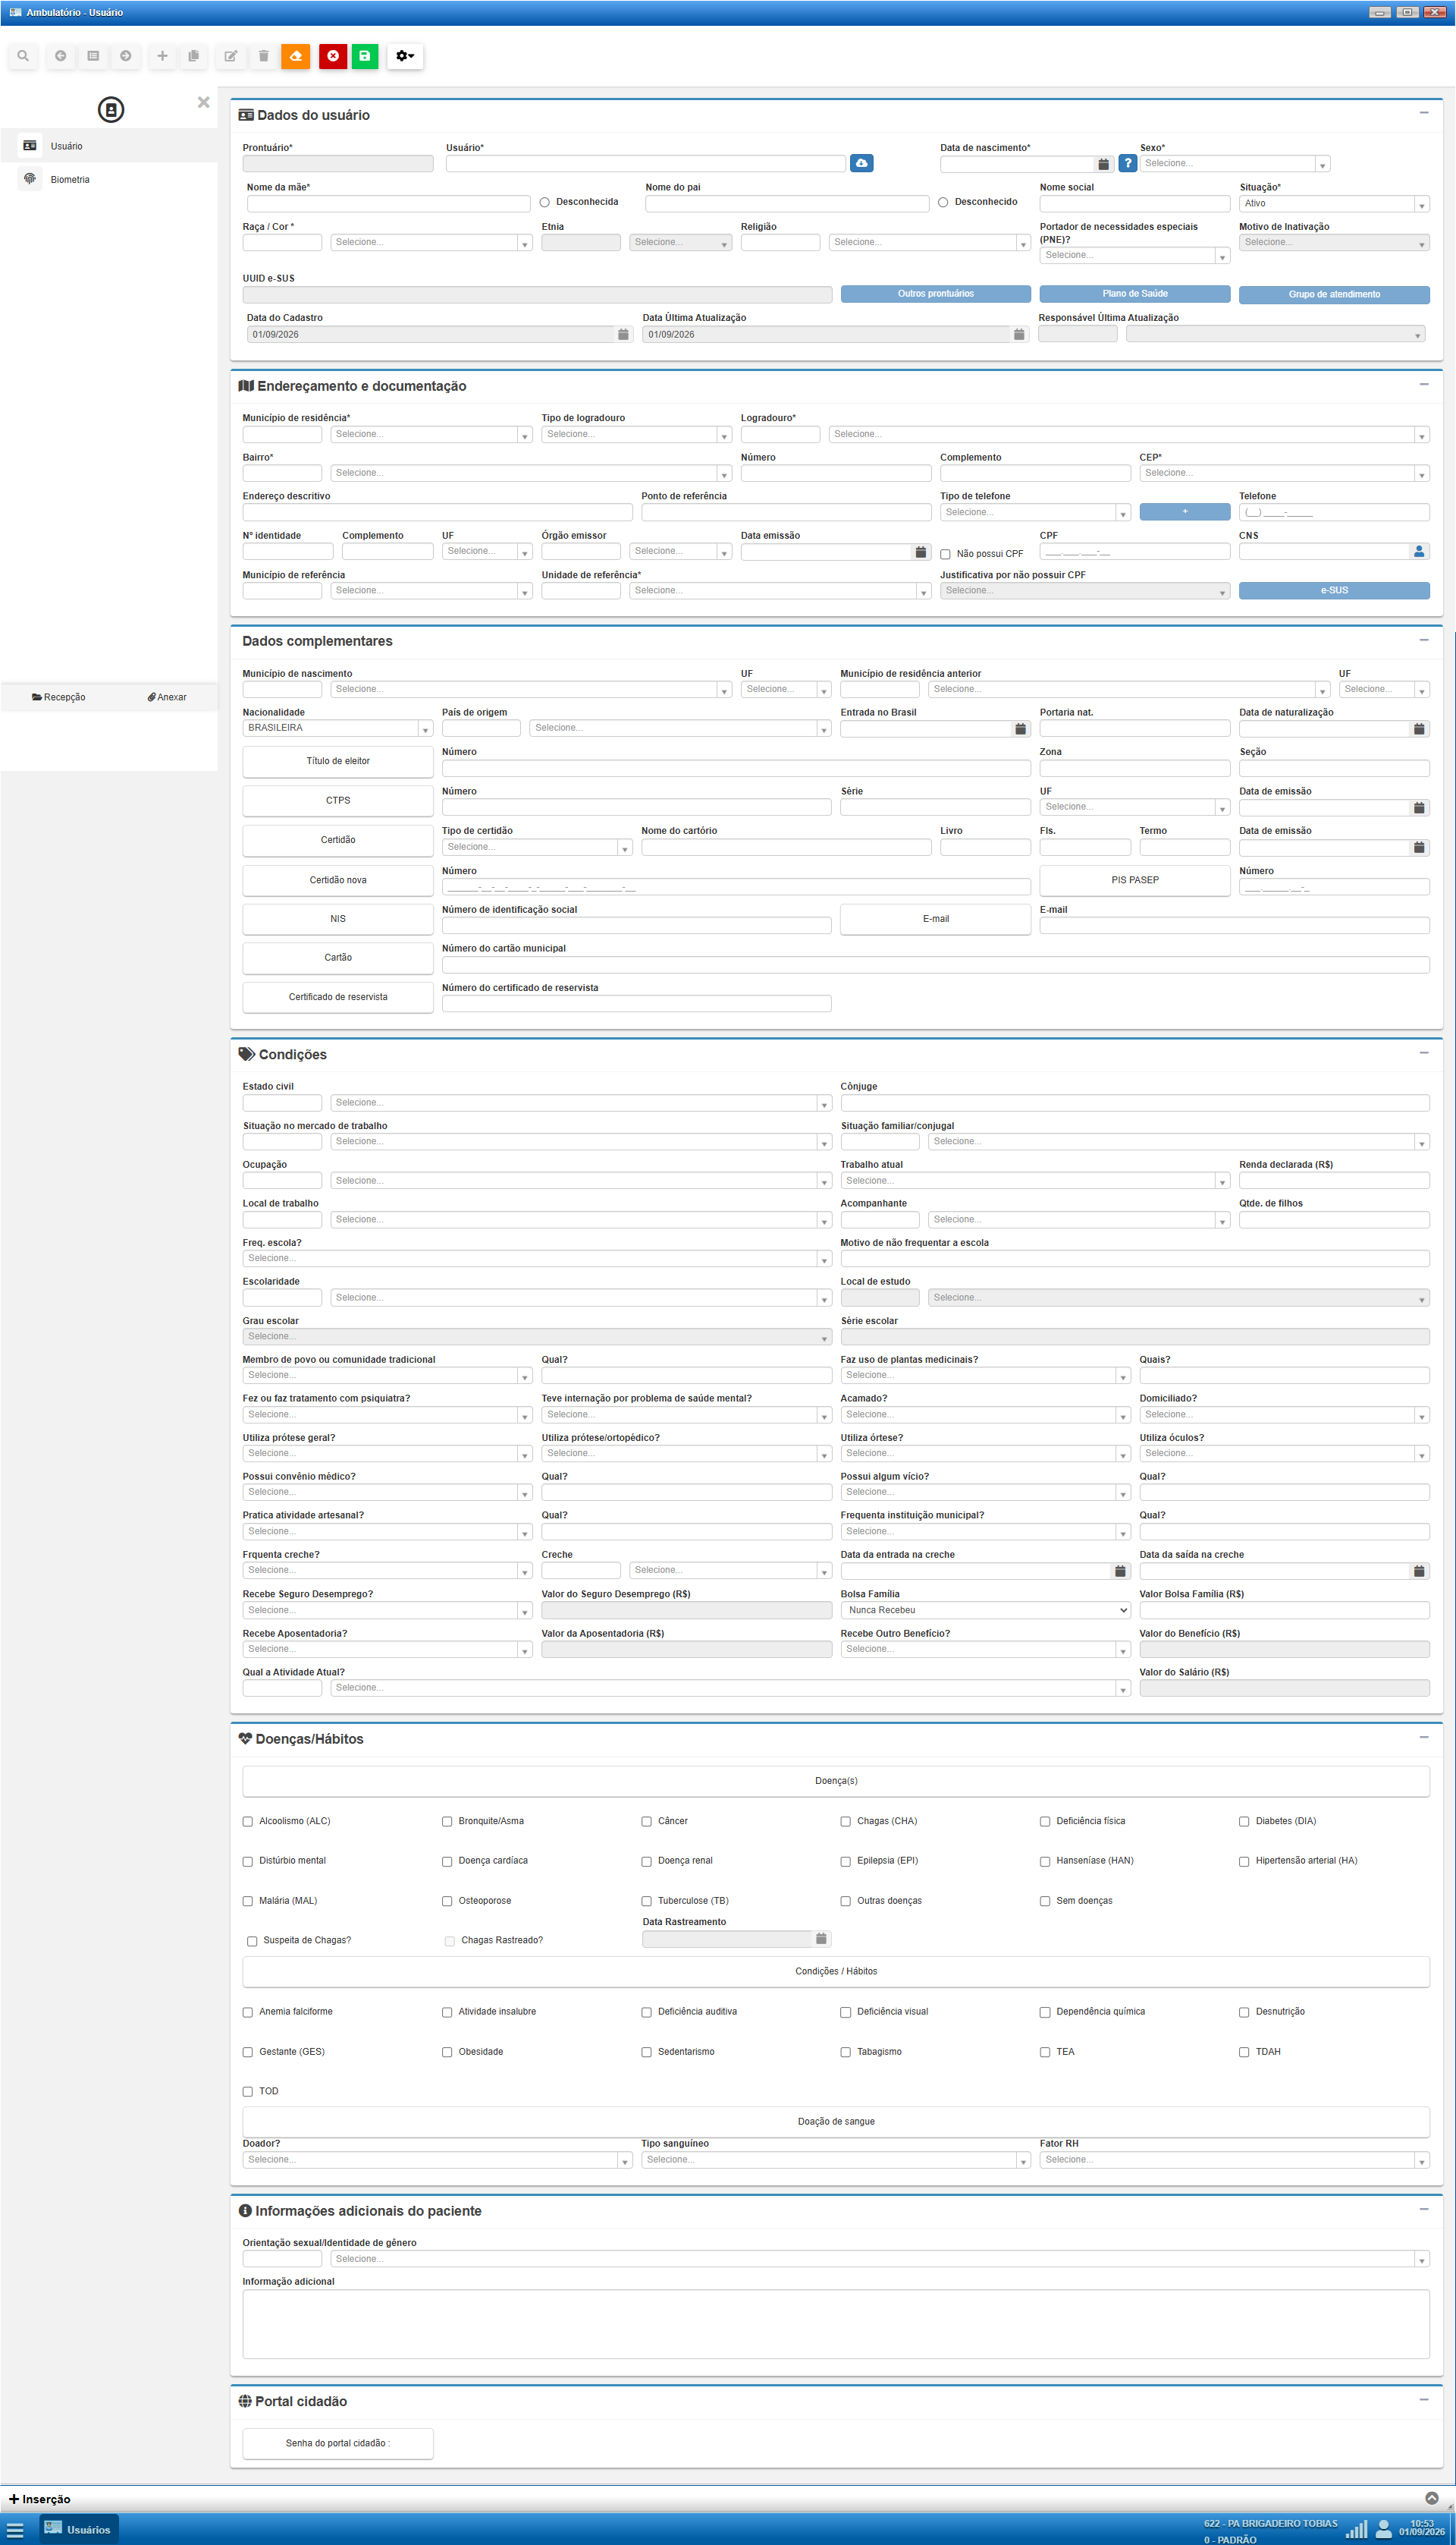Click the magnifier search toolbar icon
This screenshot has height=2545, width=1456.
[23, 56]
